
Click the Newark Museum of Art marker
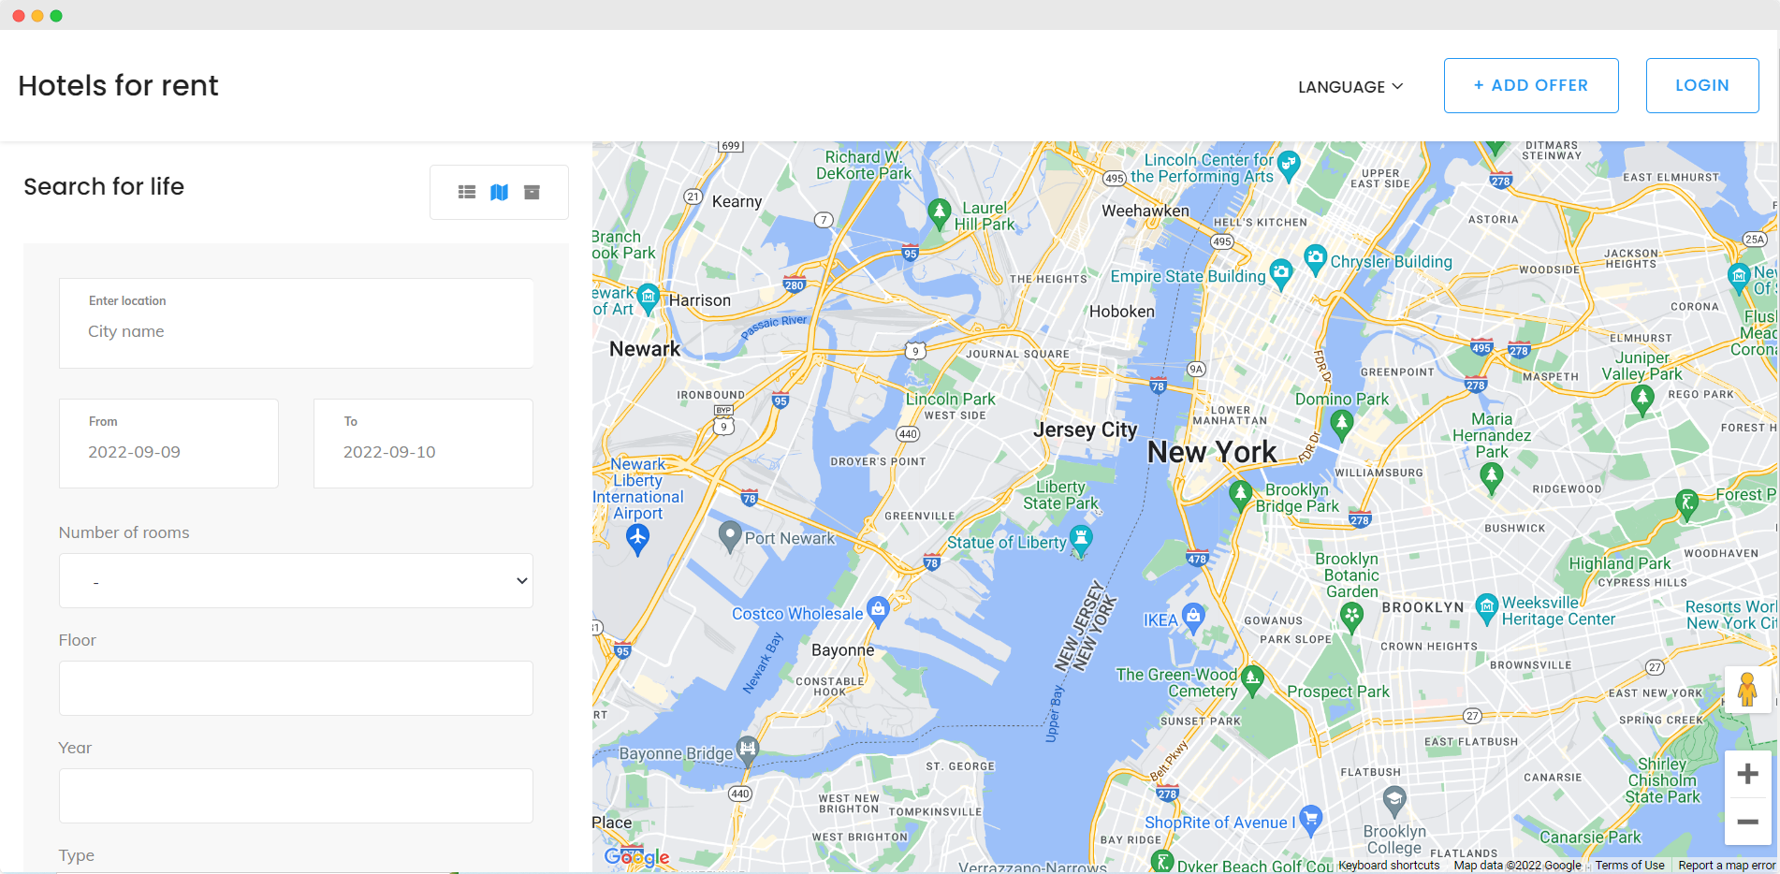coord(648,299)
